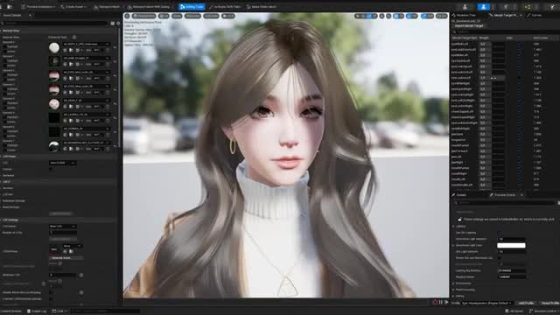Click the Minimum LOD value field
The height and width of the screenshot is (315, 560).
pyautogui.click(x=62, y=275)
